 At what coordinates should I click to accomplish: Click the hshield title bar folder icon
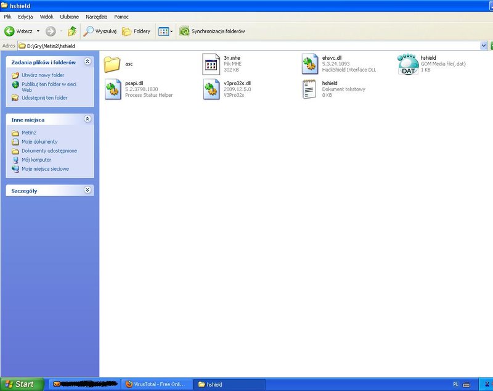4,6
